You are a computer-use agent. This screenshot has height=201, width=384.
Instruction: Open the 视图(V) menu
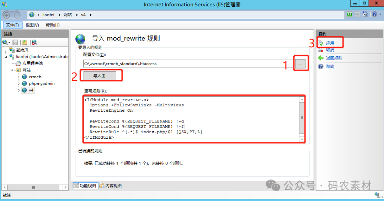click(32, 25)
